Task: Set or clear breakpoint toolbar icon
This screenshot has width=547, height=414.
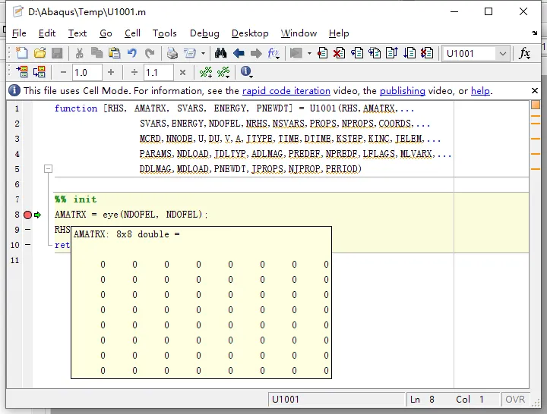Action: click(322, 53)
